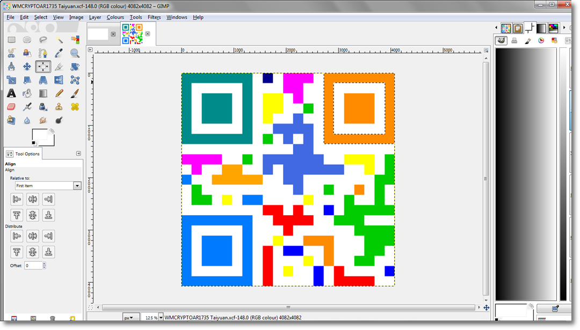Open the Colours menu
The image size is (580, 330).
tap(115, 17)
